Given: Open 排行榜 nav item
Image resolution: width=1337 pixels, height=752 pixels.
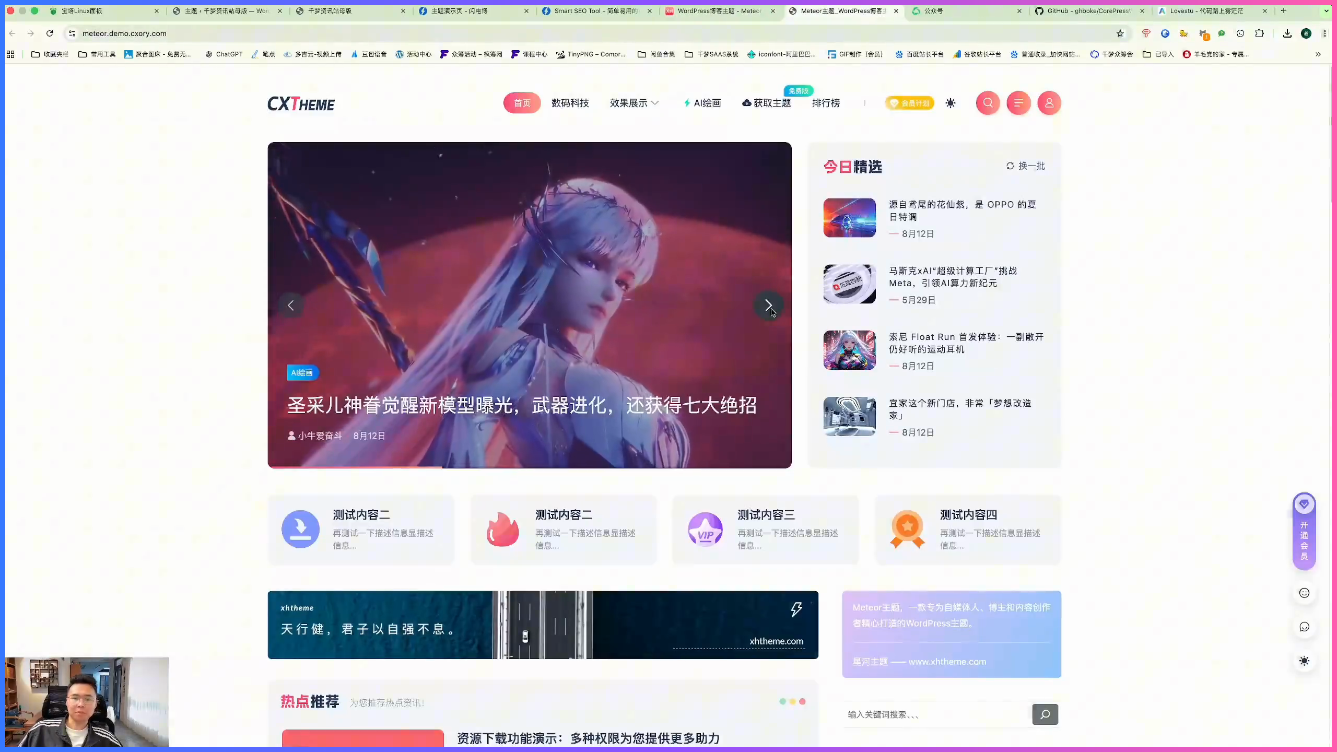Looking at the screenshot, I should [x=826, y=103].
